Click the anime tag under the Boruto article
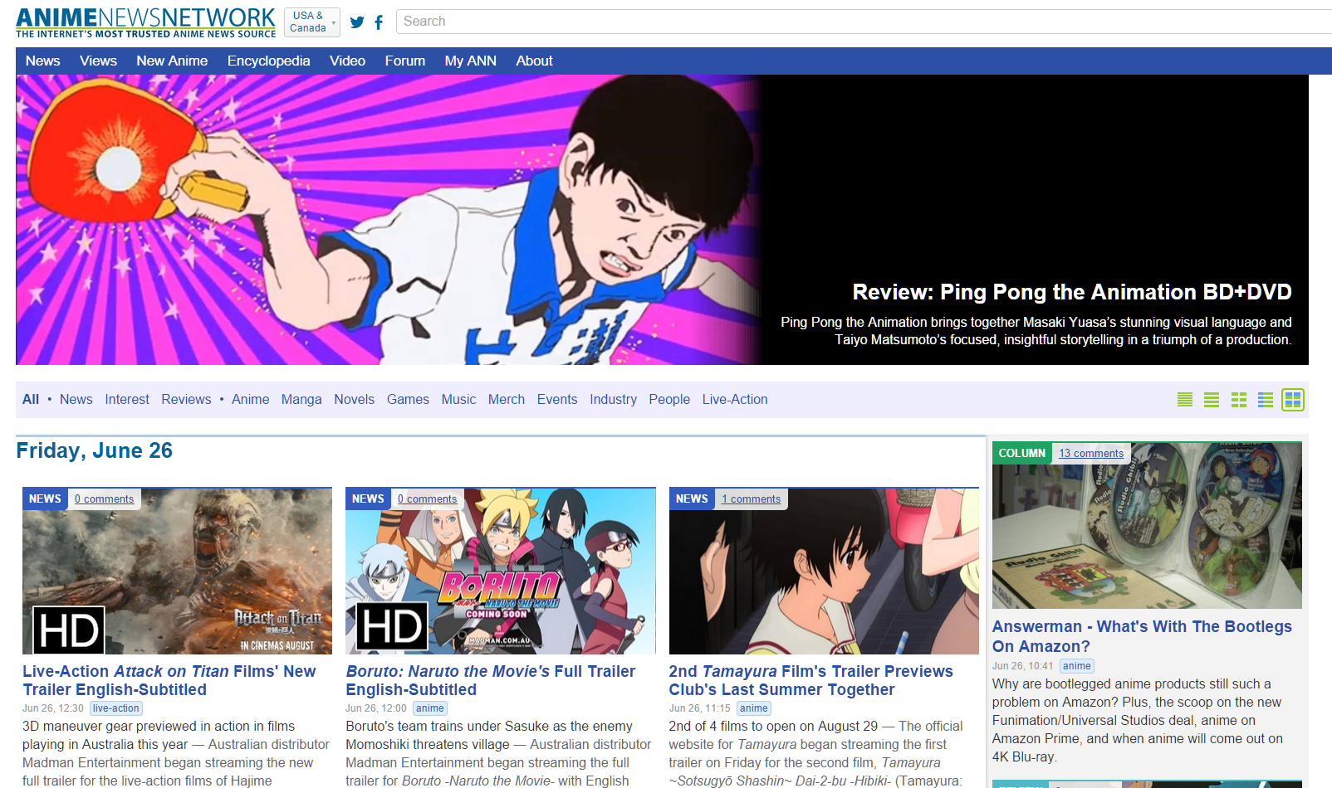Viewport: 1332px width, 788px height. coord(430,708)
